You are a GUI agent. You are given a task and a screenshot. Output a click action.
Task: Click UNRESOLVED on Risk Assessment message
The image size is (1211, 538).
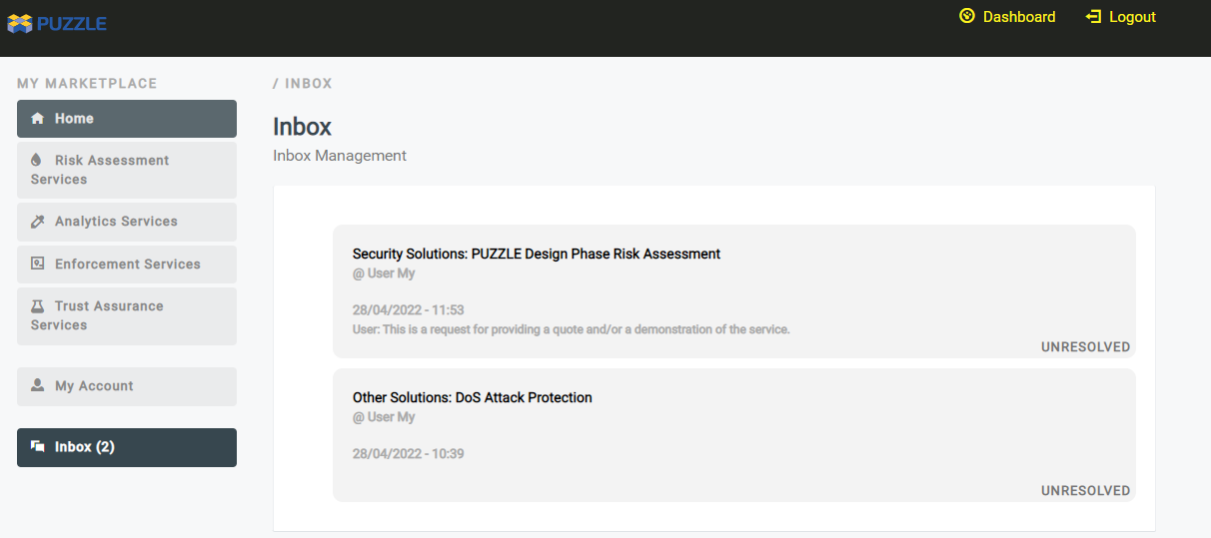pyautogui.click(x=1086, y=347)
